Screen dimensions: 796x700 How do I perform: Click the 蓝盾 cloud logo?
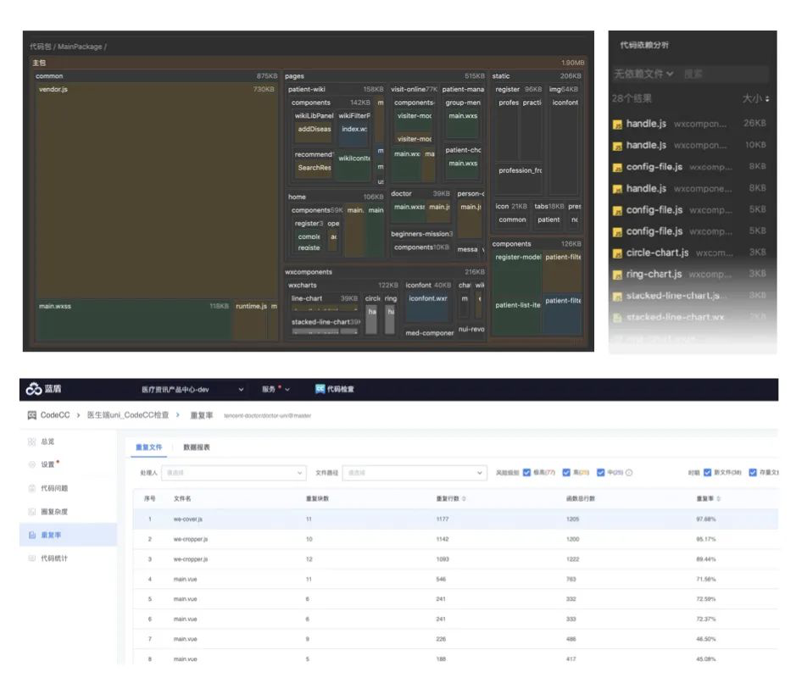click(x=34, y=389)
